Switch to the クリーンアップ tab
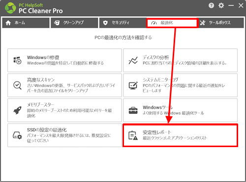The width and height of the screenshot is (246, 182). (x=74, y=23)
